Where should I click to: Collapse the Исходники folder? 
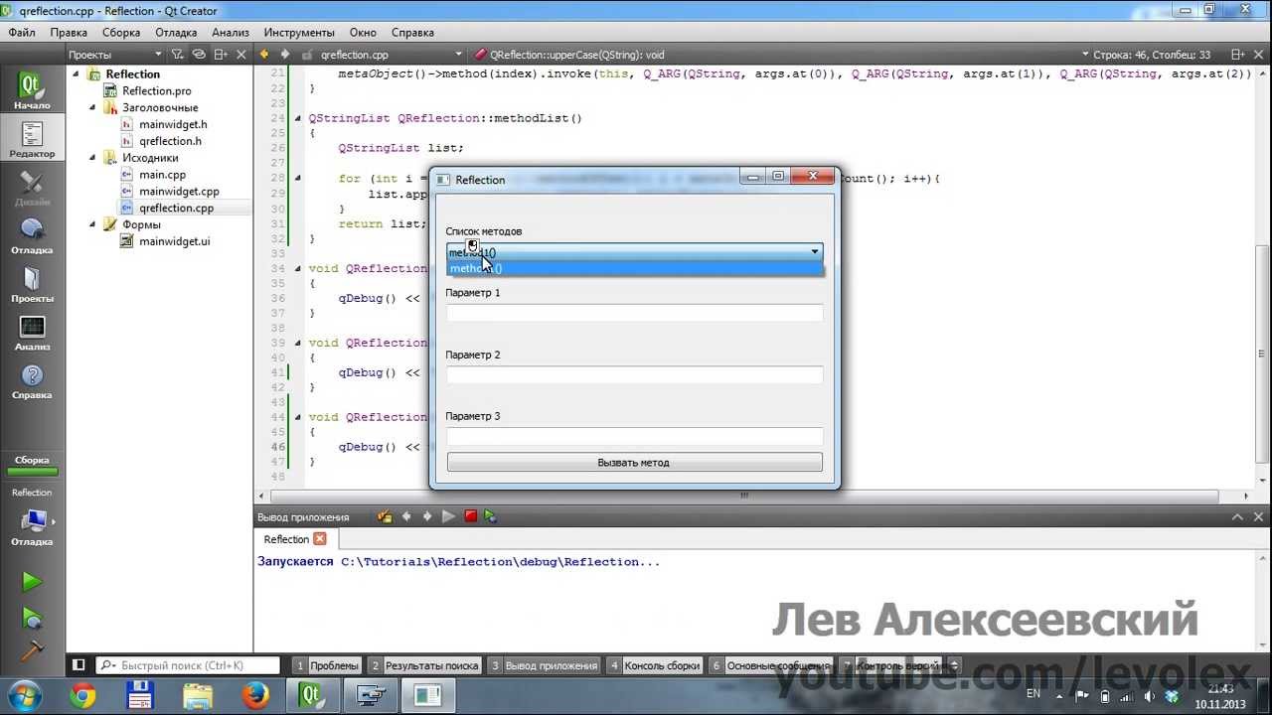tap(91, 158)
